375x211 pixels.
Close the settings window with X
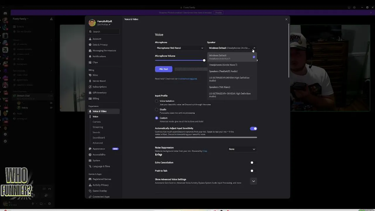click(x=286, y=19)
